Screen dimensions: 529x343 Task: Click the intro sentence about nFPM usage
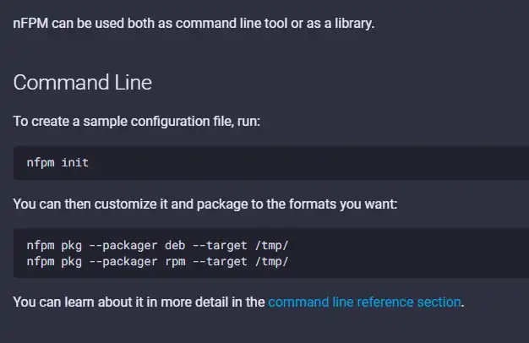click(194, 23)
